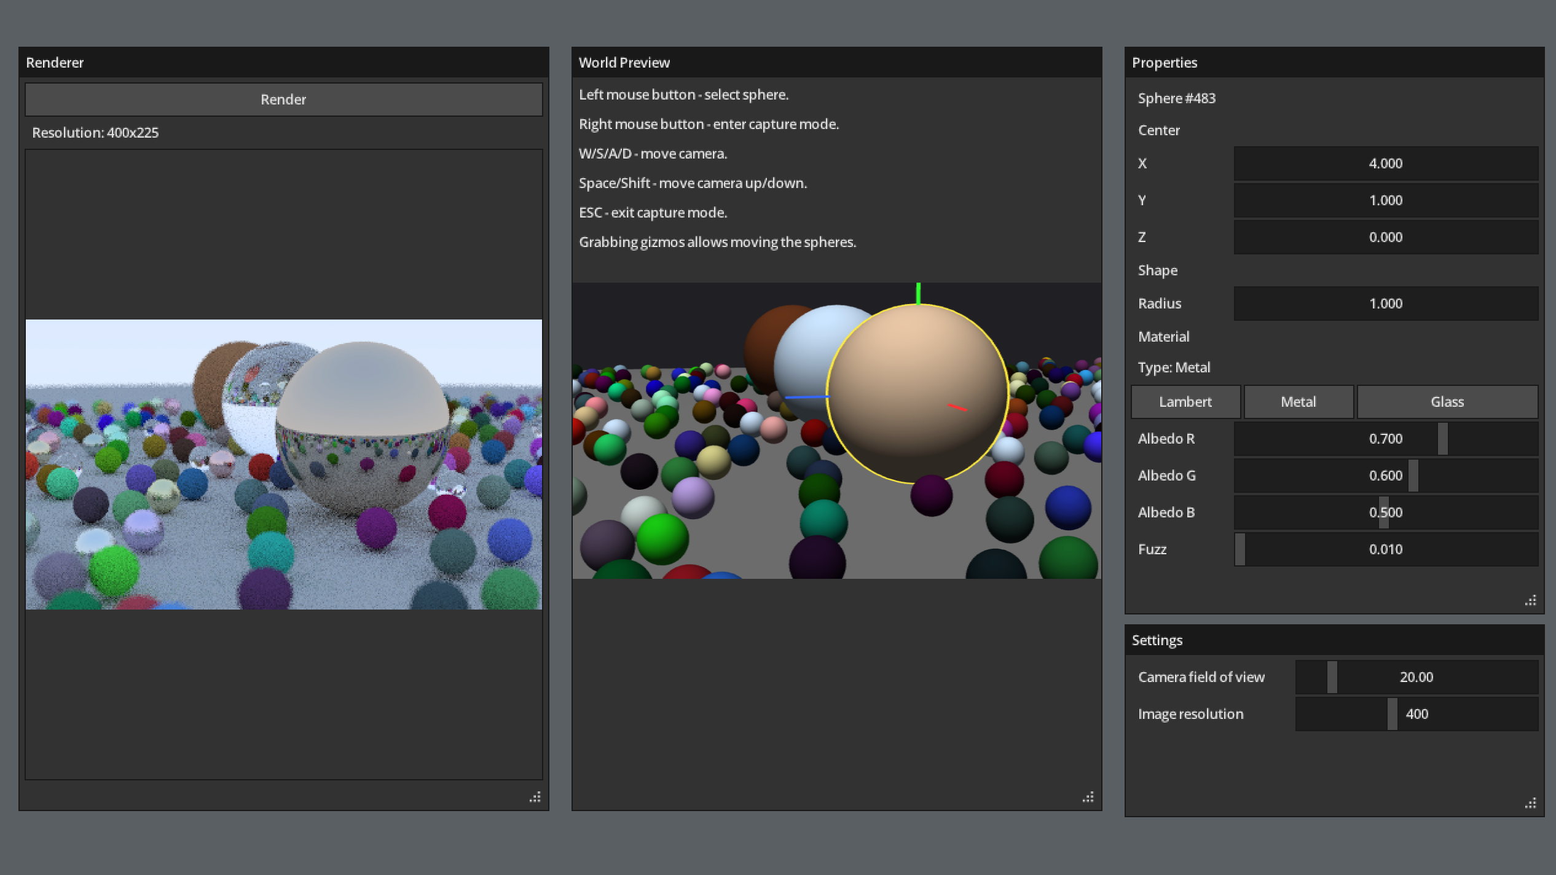Image resolution: width=1556 pixels, height=875 pixels.
Task: Click the 'Sphere #483' label
Action: tap(1176, 98)
